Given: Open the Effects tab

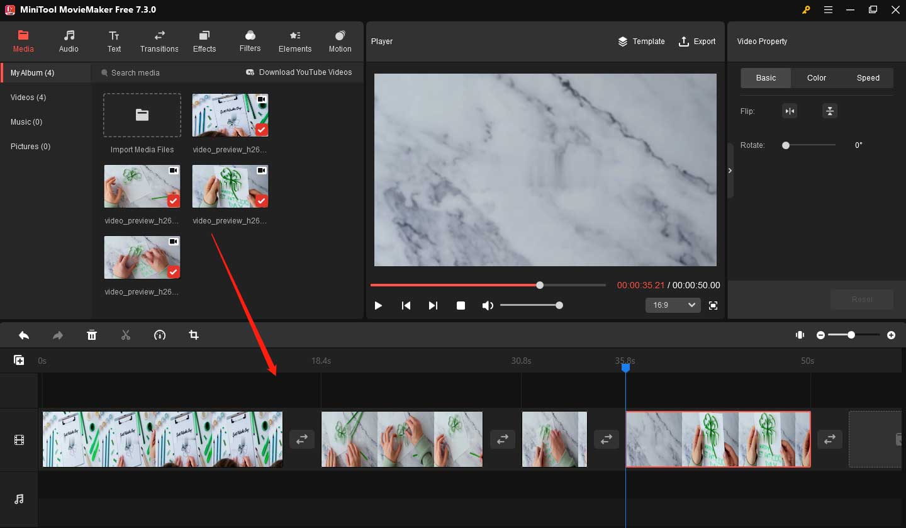Looking at the screenshot, I should pyautogui.click(x=204, y=41).
